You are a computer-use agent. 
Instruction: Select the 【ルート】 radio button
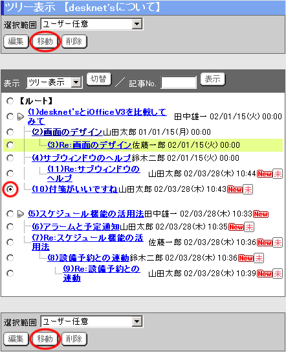pyautogui.click(x=10, y=101)
